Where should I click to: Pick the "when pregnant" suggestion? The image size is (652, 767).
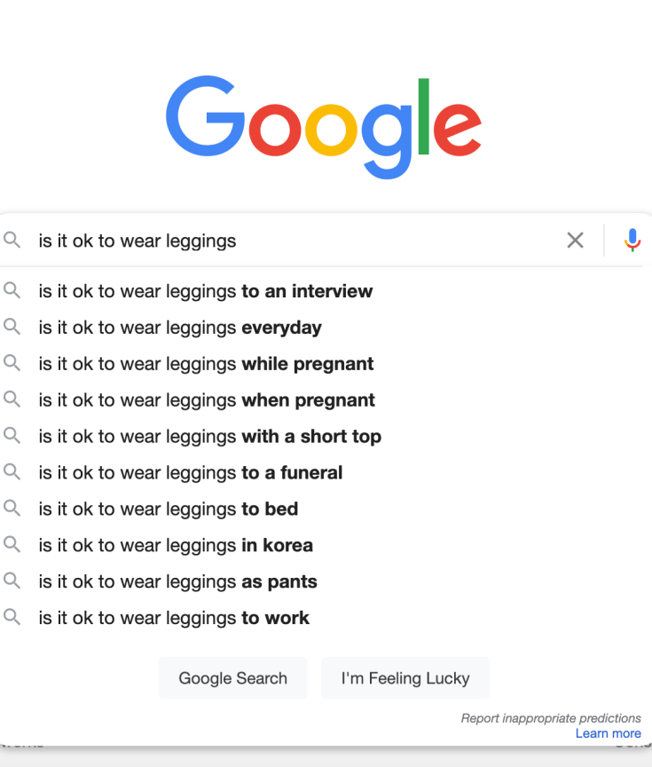206,400
